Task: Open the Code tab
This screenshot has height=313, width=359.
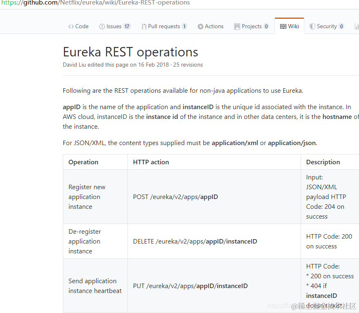Action: (78, 26)
